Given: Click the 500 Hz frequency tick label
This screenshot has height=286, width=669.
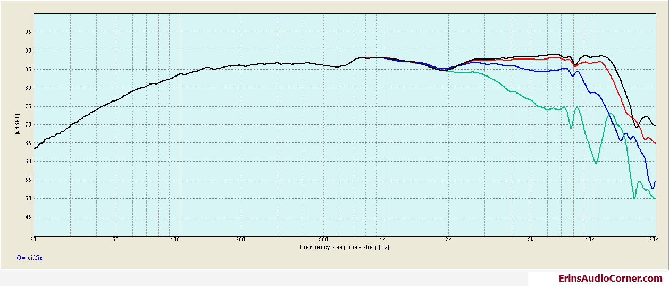Looking at the screenshot, I should pyautogui.click(x=323, y=240).
